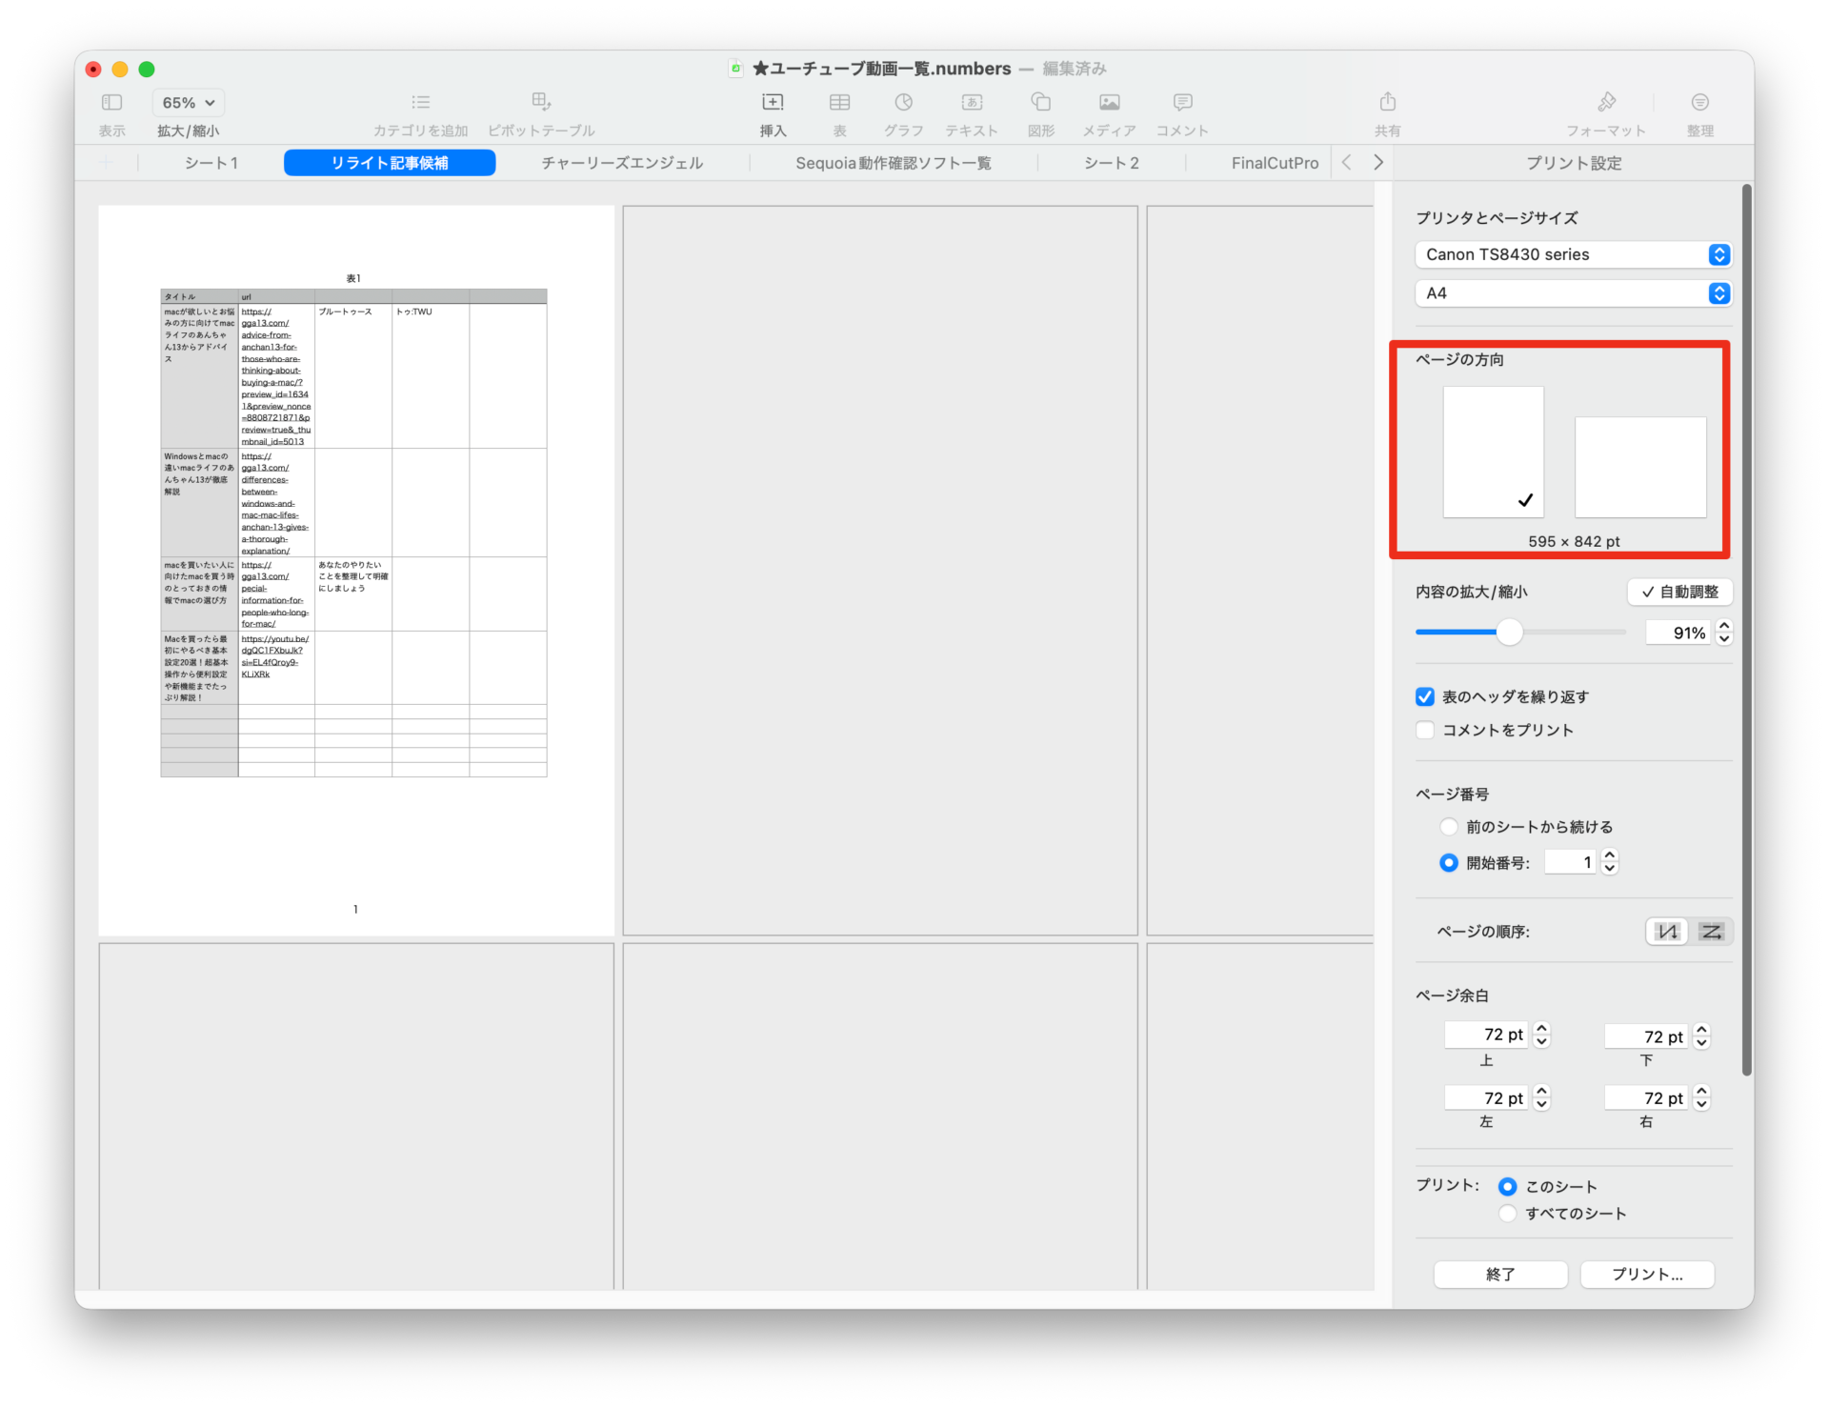Viewport: 1829px width, 1408px height.
Task: Switch to the チャーリーズエンジェル sheet tab
Action: point(622,163)
